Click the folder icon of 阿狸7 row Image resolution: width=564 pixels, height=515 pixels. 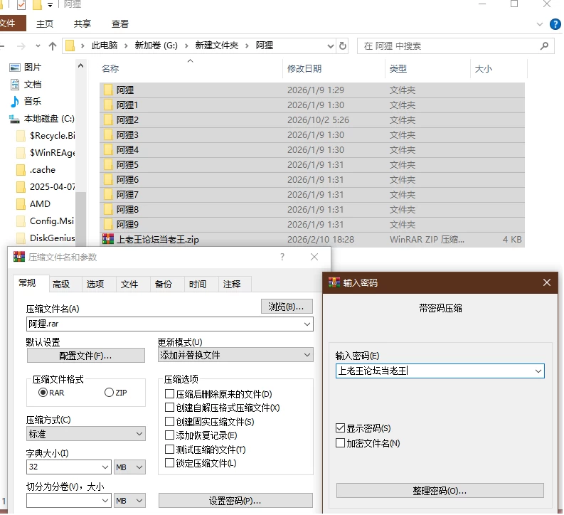[108, 194]
